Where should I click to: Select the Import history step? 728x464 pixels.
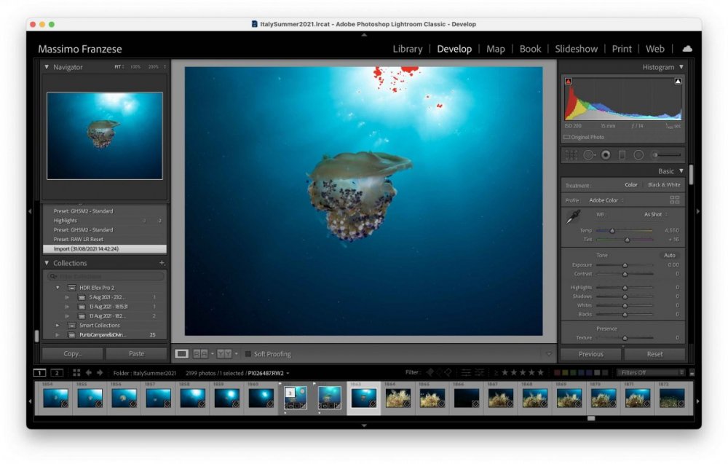(x=104, y=248)
